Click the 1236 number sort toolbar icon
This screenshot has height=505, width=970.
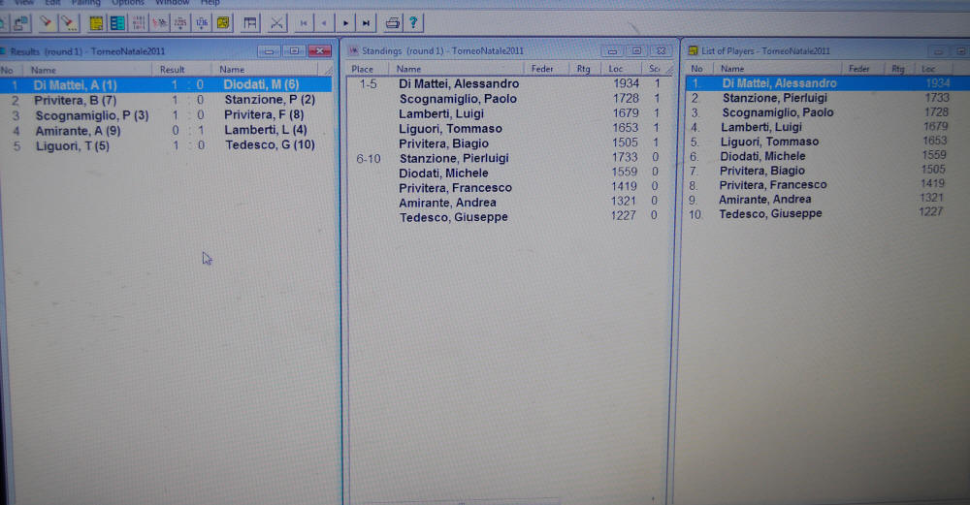pyautogui.click(x=202, y=23)
